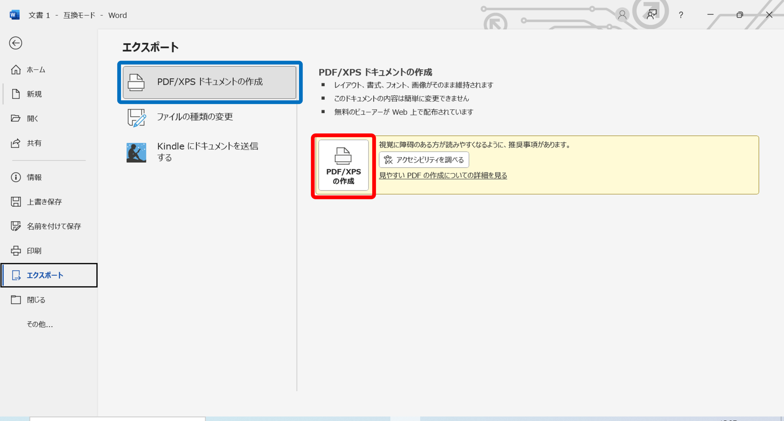784x421 pixels.
Task: Open 見やすい PDF の作成についての詳細を見る link
Action: (x=443, y=175)
